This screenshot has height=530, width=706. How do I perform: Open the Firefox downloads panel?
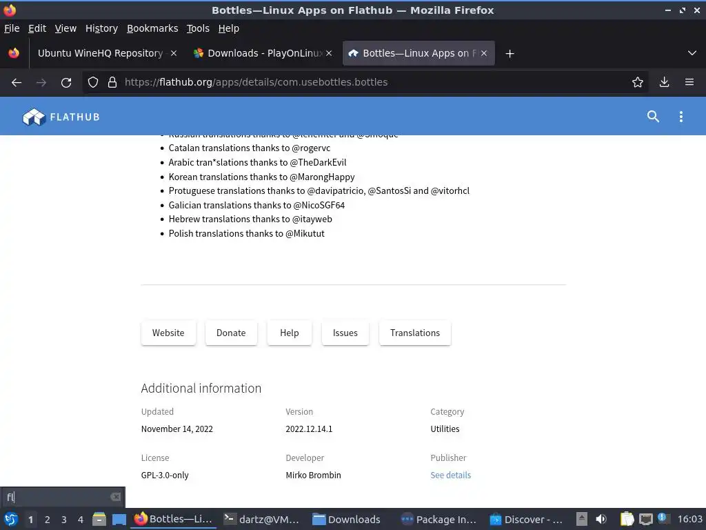pyautogui.click(x=664, y=82)
